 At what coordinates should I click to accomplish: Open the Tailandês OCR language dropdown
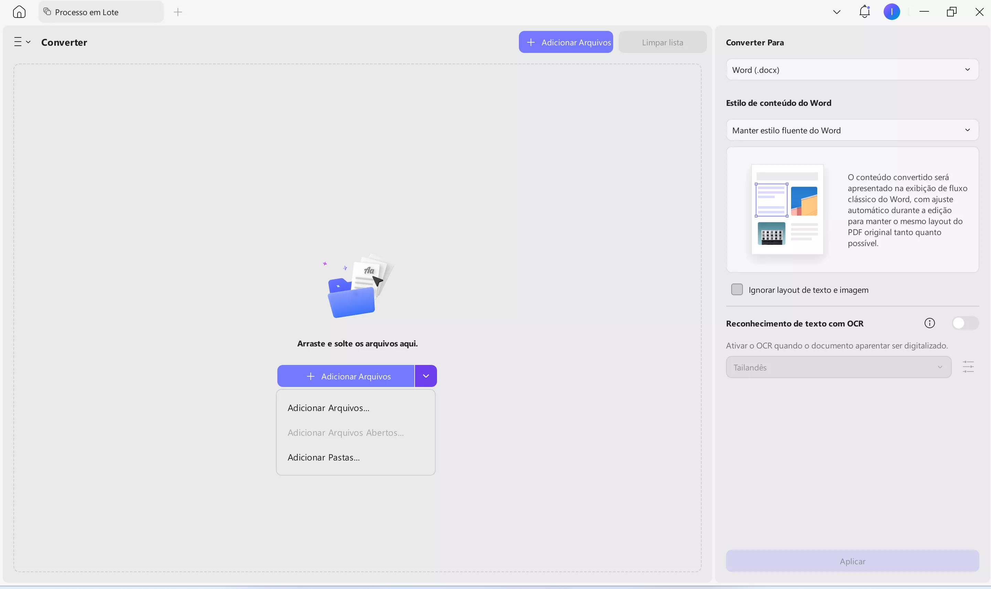pyautogui.click(x=838, y=367)
